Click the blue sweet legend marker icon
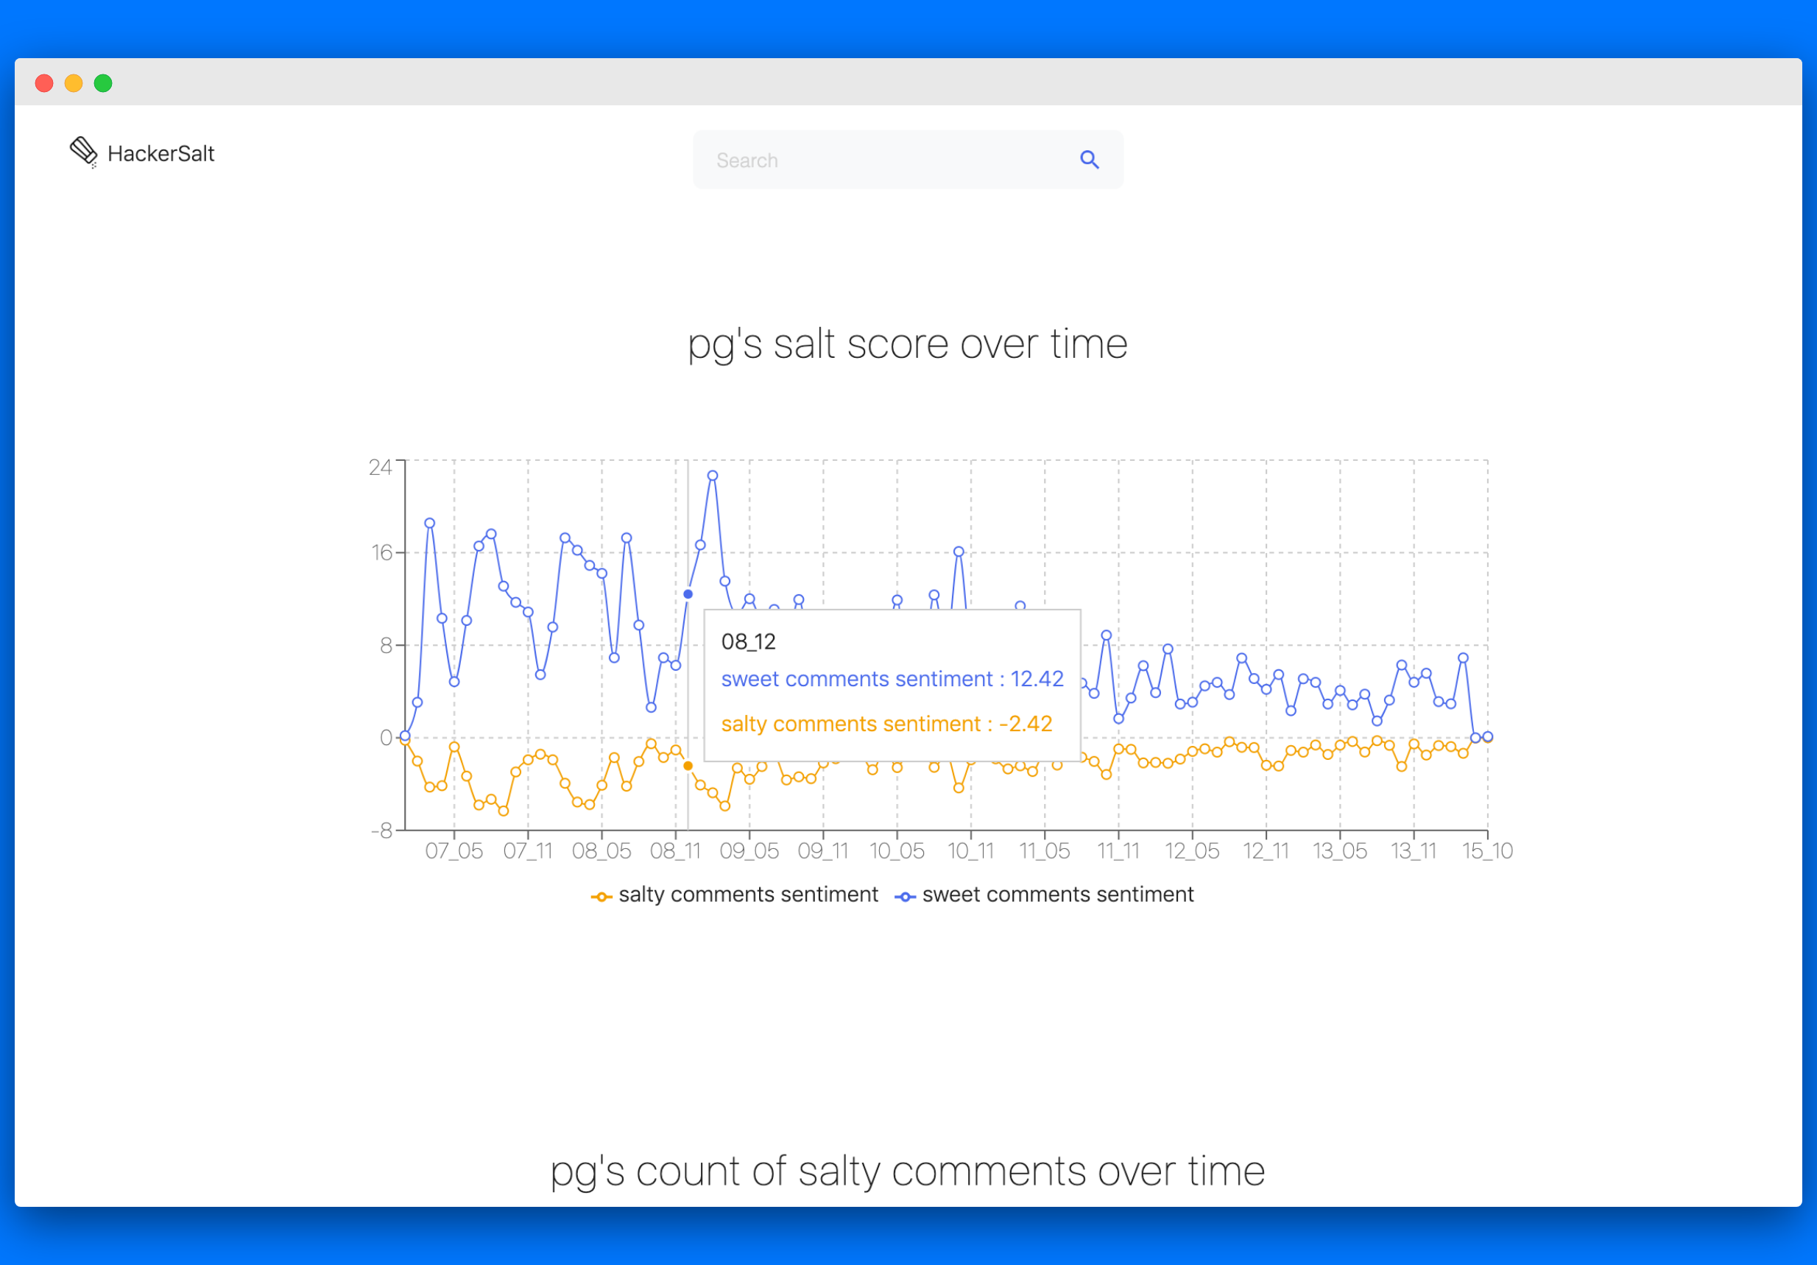The height and width of the screenshot is (1265, 1817). tap(905, 897)
